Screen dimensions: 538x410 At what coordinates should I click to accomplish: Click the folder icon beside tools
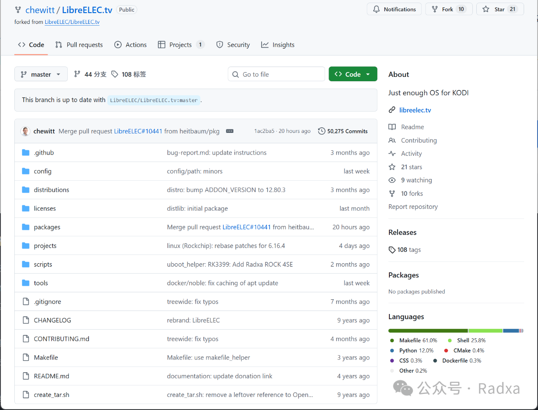coord(26,283)
